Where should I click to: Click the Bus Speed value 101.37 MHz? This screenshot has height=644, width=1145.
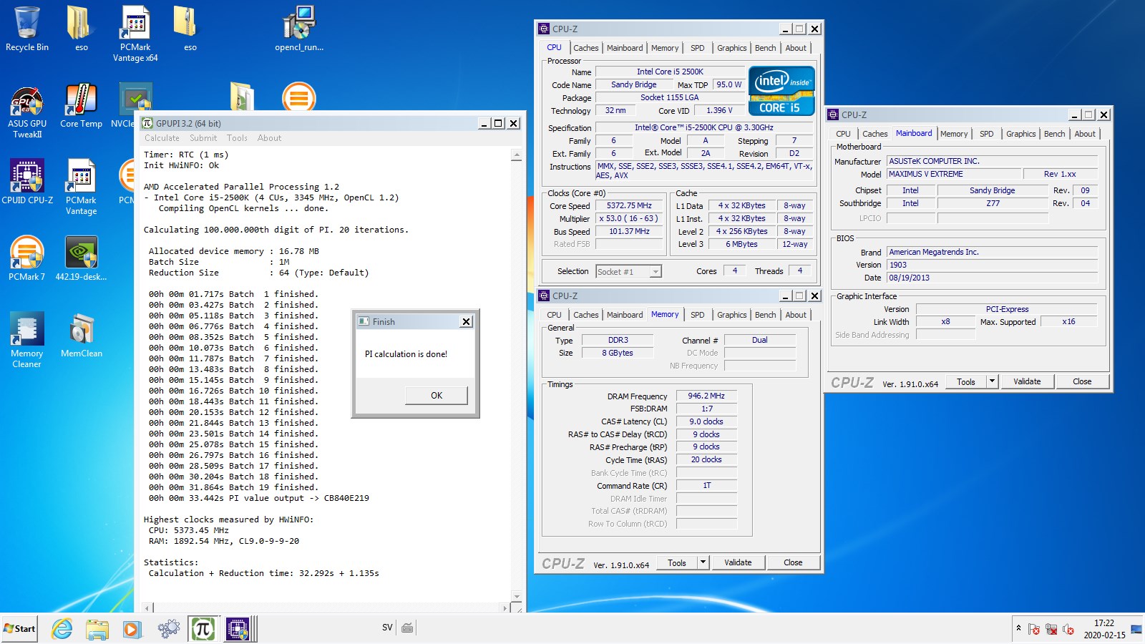pyautogui.click(x=629, y=231)
